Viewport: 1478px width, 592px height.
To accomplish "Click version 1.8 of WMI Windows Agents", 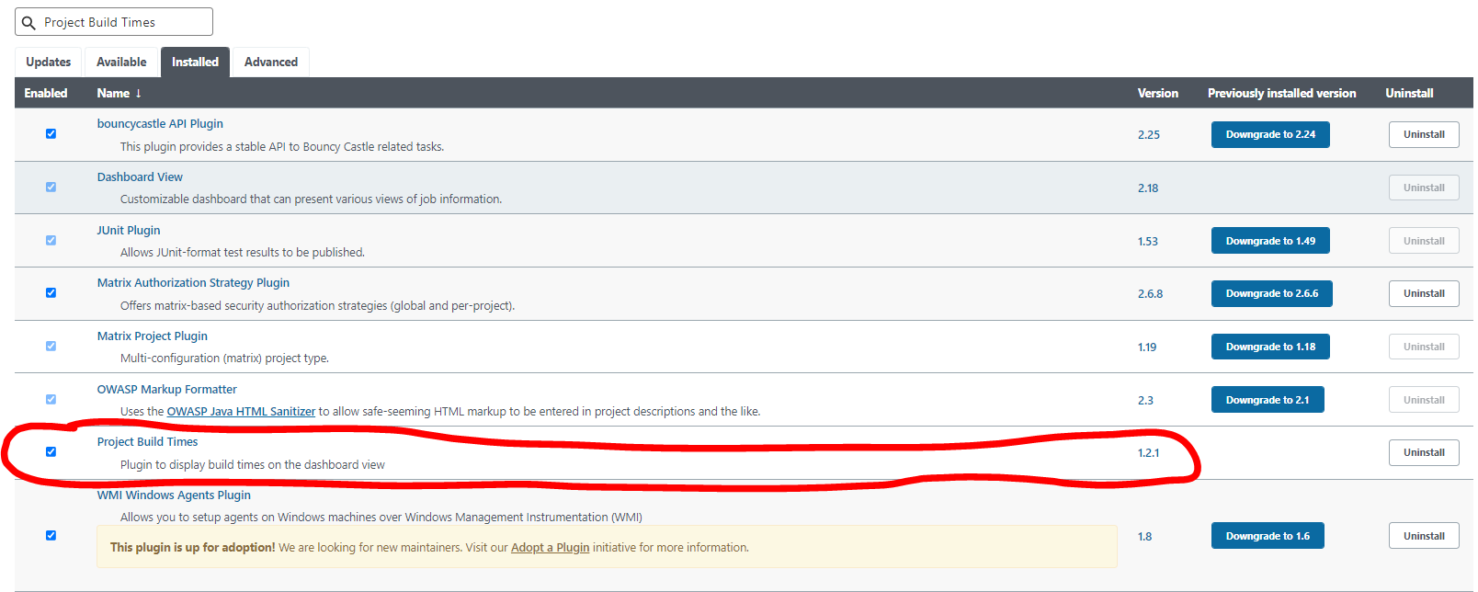I will (1144, 536).
